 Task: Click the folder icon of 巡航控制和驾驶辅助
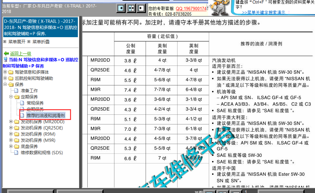pos(11,78)
